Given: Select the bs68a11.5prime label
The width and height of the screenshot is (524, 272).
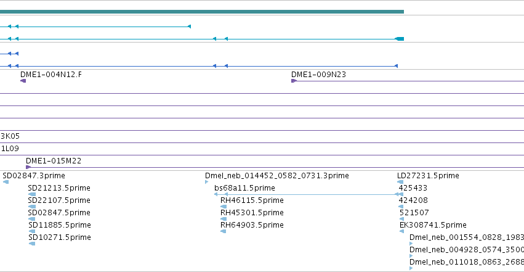Looking at the screenshot, I should 244,188.
